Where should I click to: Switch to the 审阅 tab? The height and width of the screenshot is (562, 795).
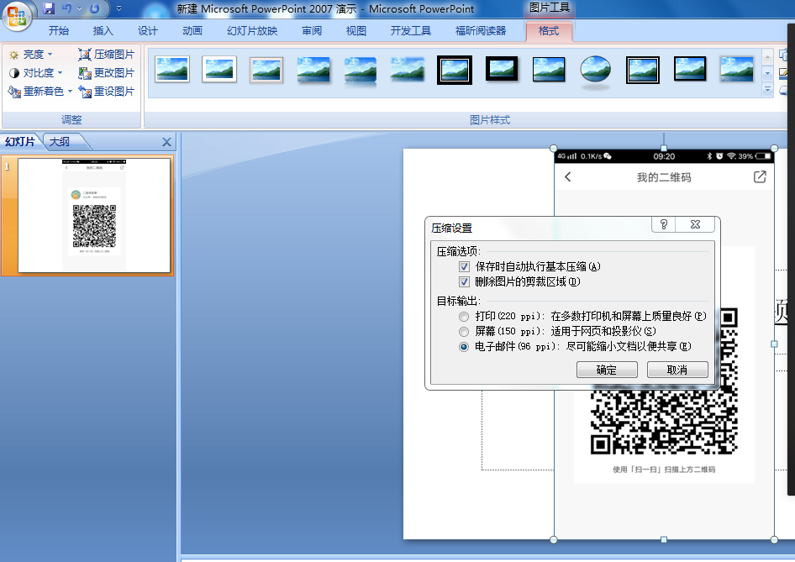pyautogui.click(x=312, y=31)
